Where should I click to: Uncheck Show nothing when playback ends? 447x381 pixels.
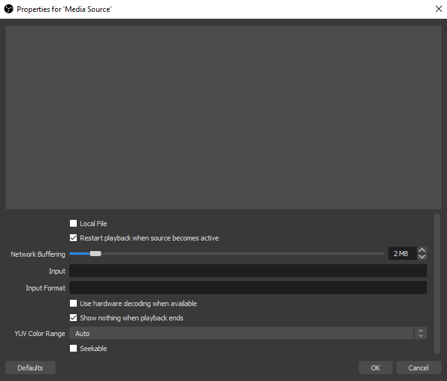pos(74,318)
